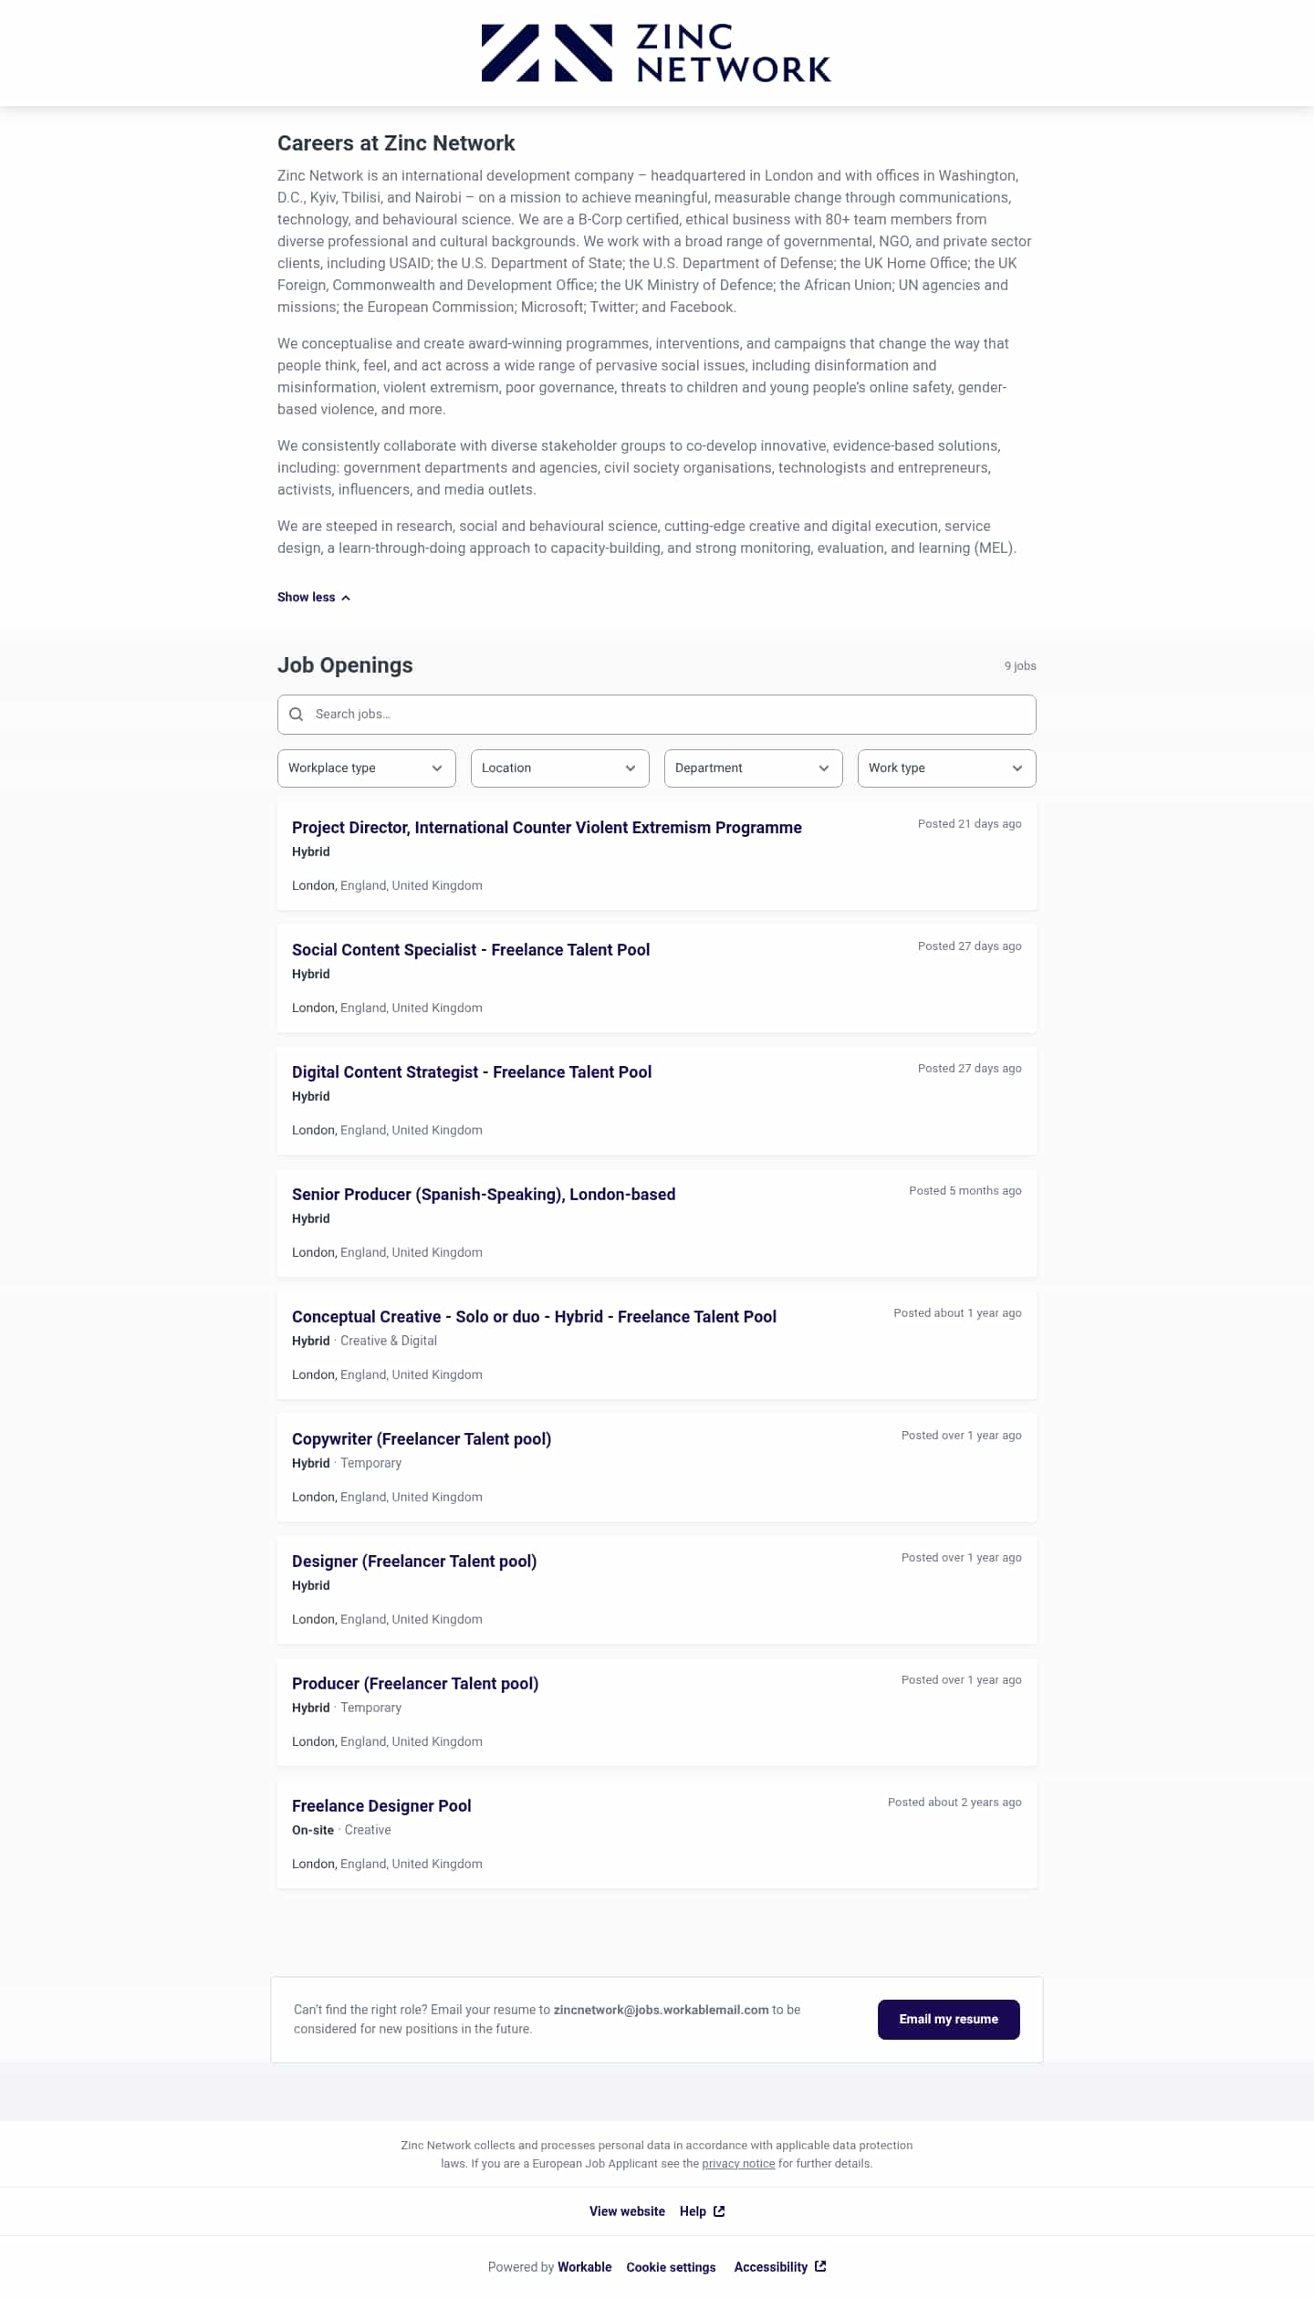Viewport: 1314px width, 2299px height.
Task: Click the Email my resume button
Action: coord(948,2019)
